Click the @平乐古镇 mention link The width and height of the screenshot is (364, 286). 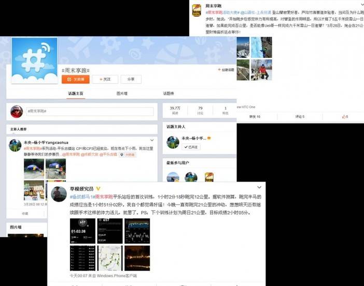pos(108,154)
